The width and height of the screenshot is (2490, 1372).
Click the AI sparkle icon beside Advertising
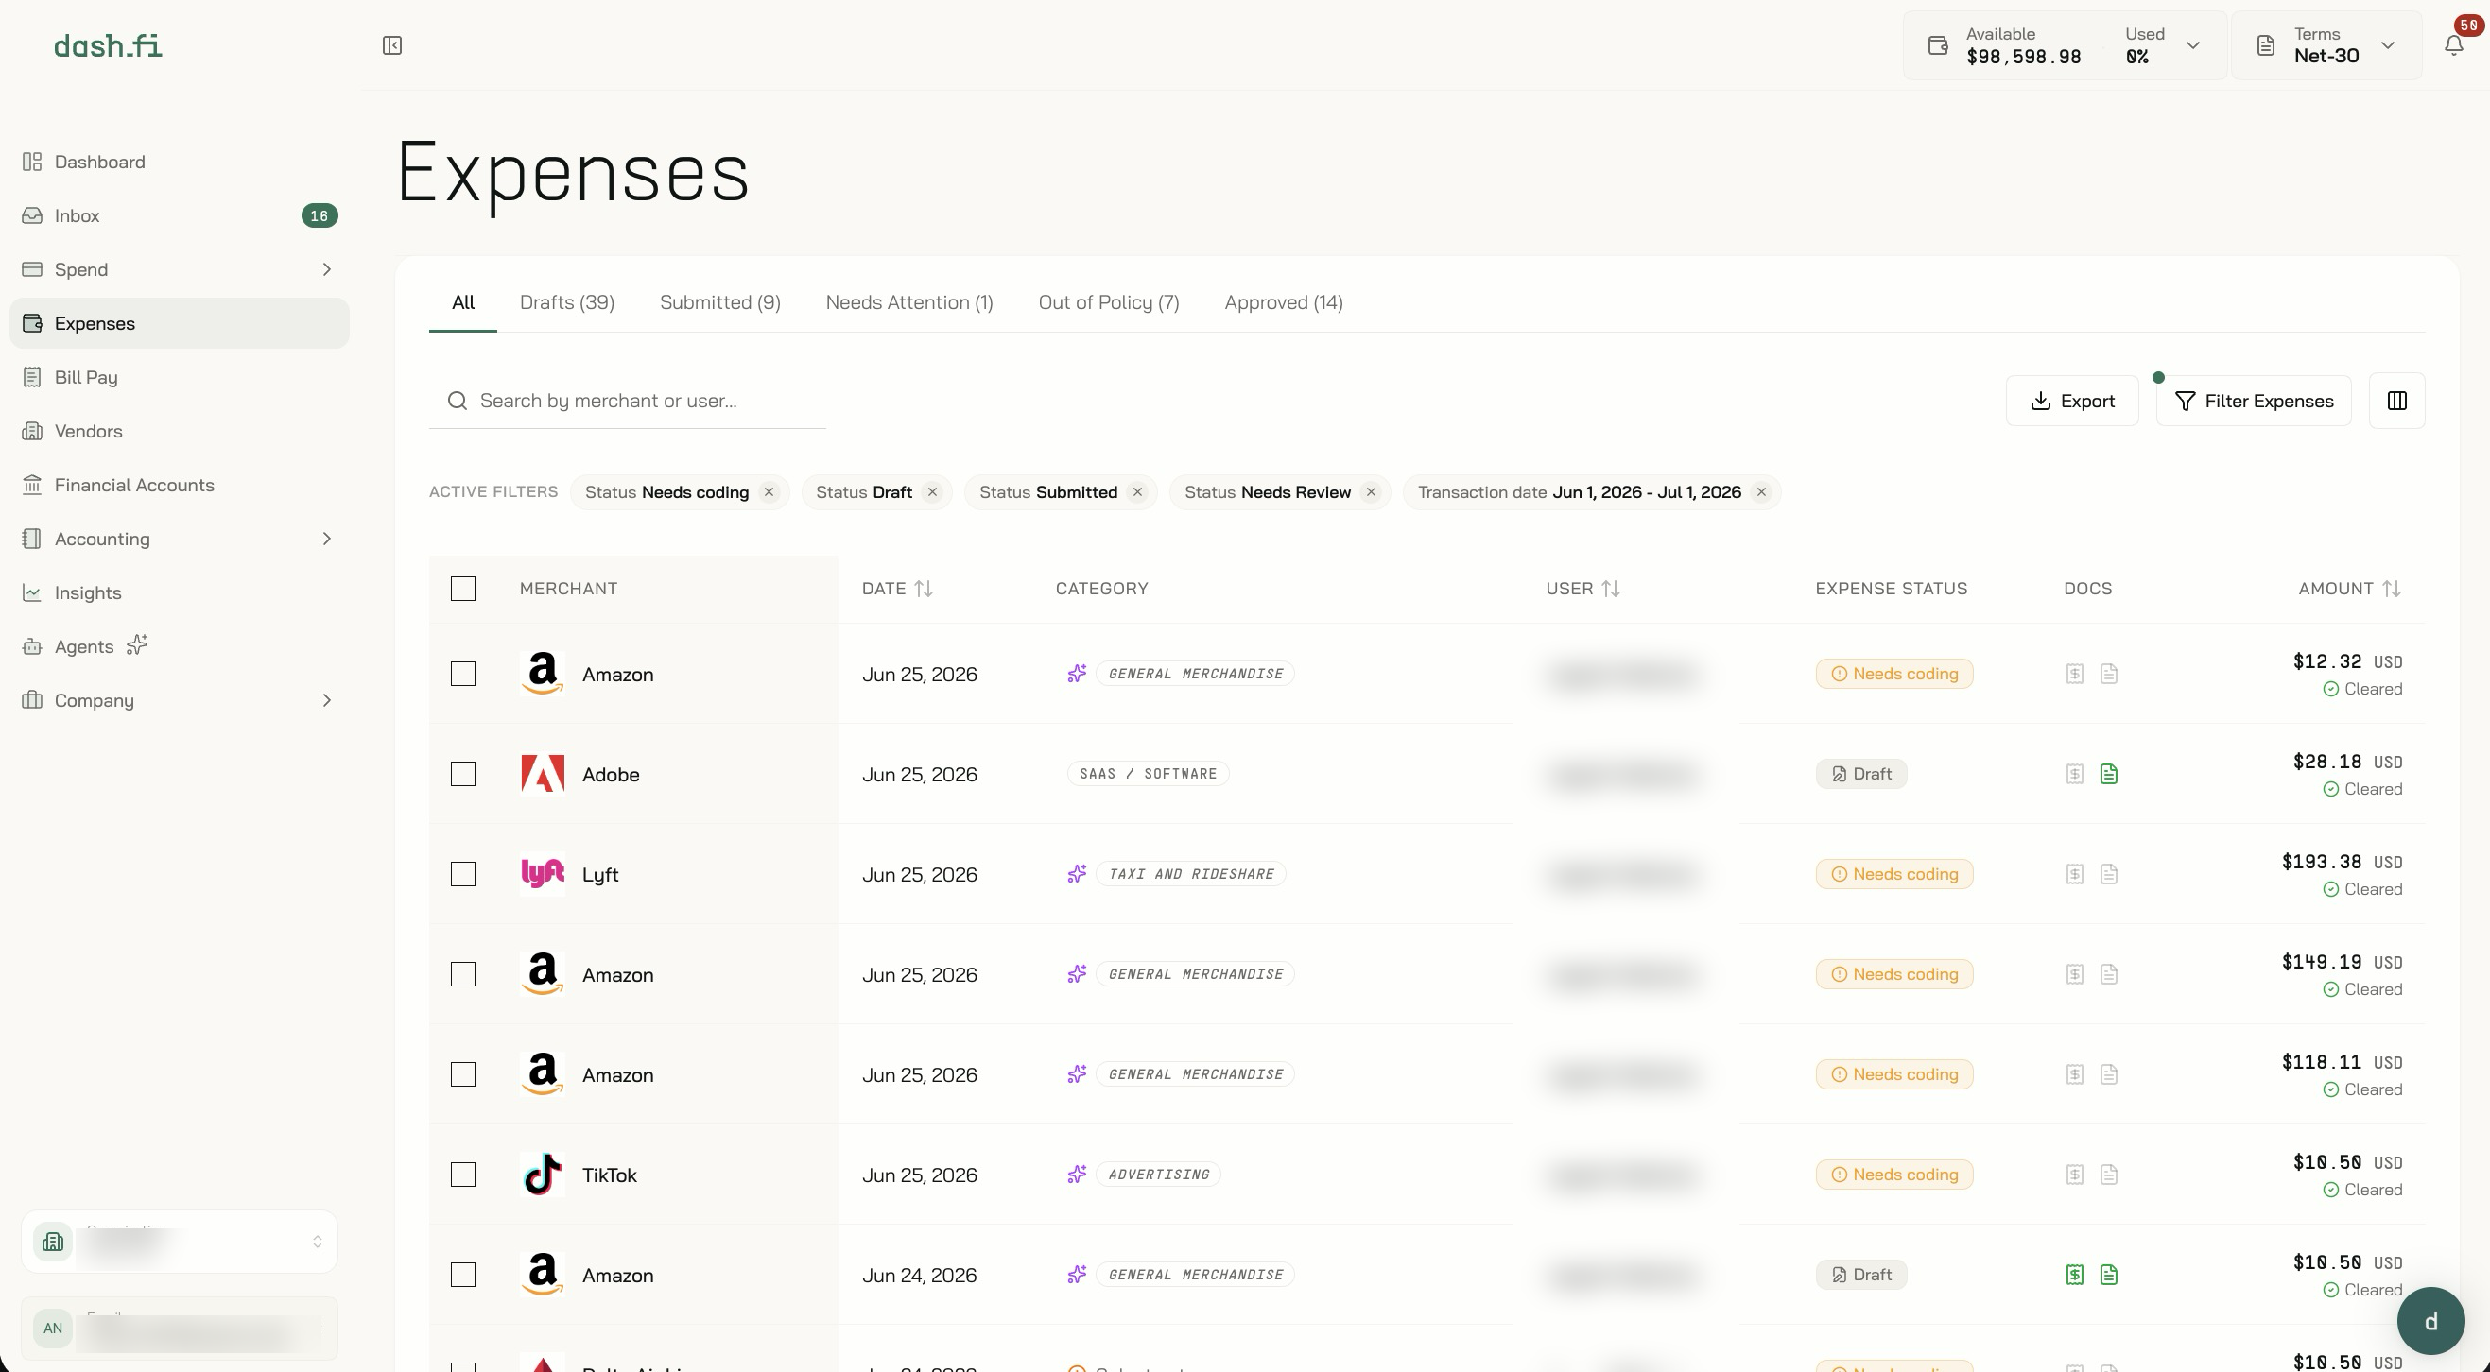pyautogui.click(x=1076, y=1175)
